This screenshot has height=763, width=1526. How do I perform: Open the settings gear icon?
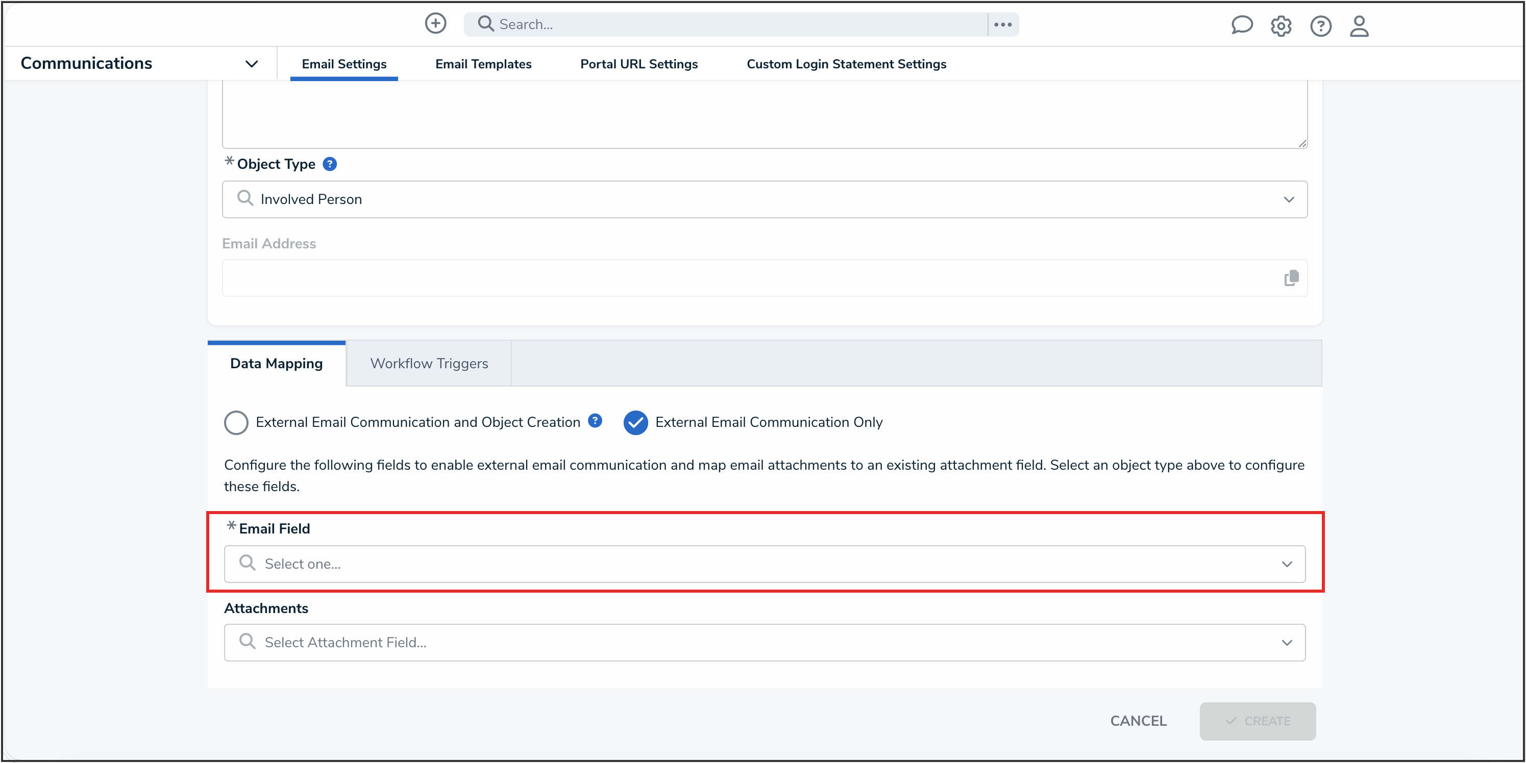[1281, 26]
